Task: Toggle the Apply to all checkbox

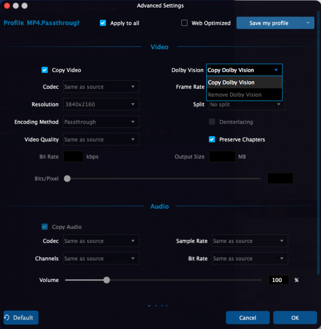Action: tap(103, 23)
